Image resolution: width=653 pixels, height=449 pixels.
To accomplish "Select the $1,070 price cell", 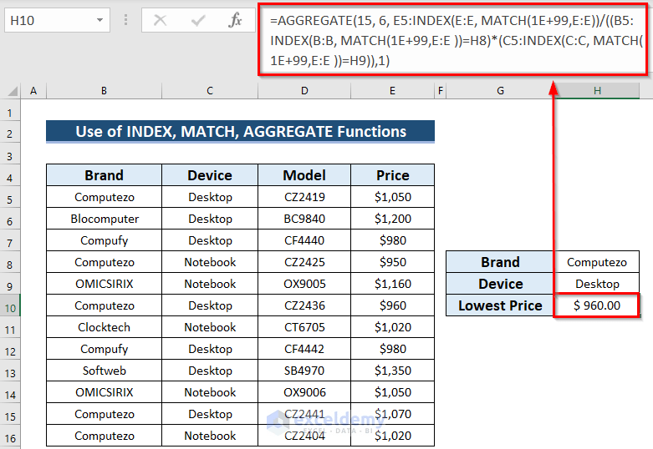I will (393, 414).
